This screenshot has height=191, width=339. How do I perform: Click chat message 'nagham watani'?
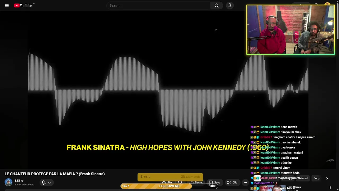coord(293,153)
